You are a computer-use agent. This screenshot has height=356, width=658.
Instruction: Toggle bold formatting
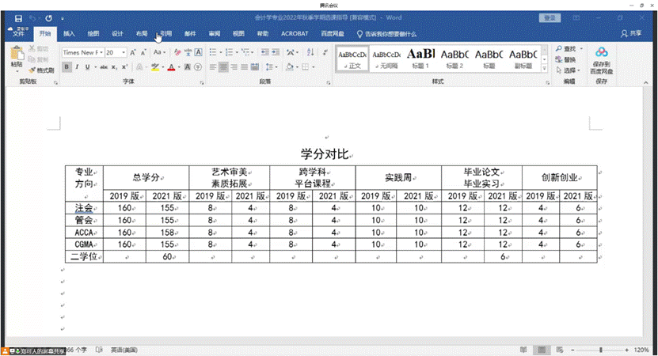[67, 67]
